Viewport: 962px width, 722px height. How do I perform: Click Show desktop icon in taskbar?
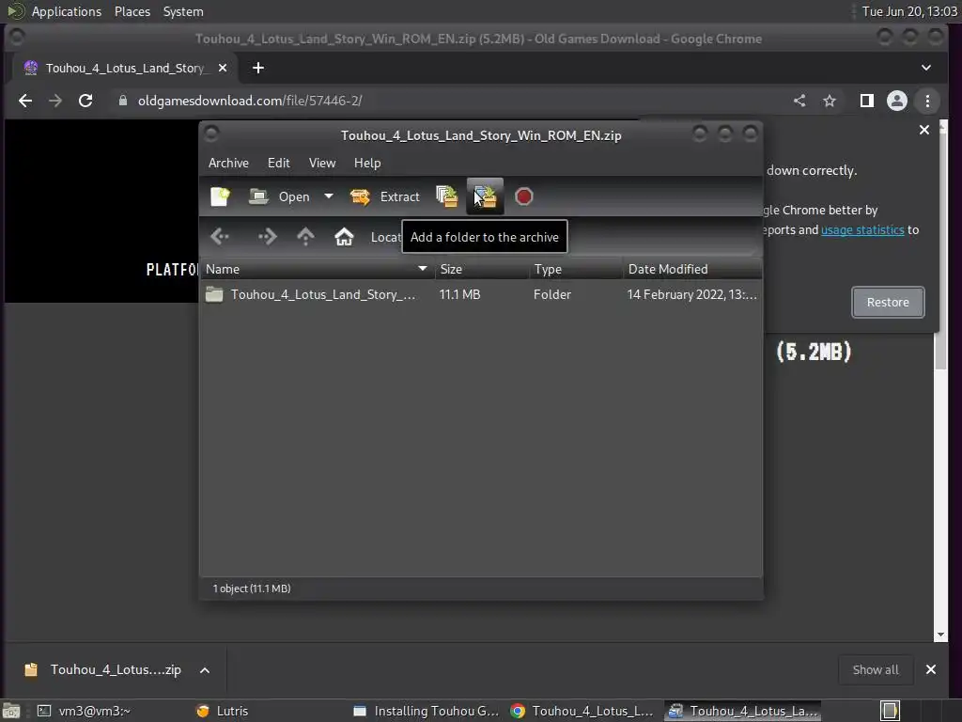[x=11, y=711]
